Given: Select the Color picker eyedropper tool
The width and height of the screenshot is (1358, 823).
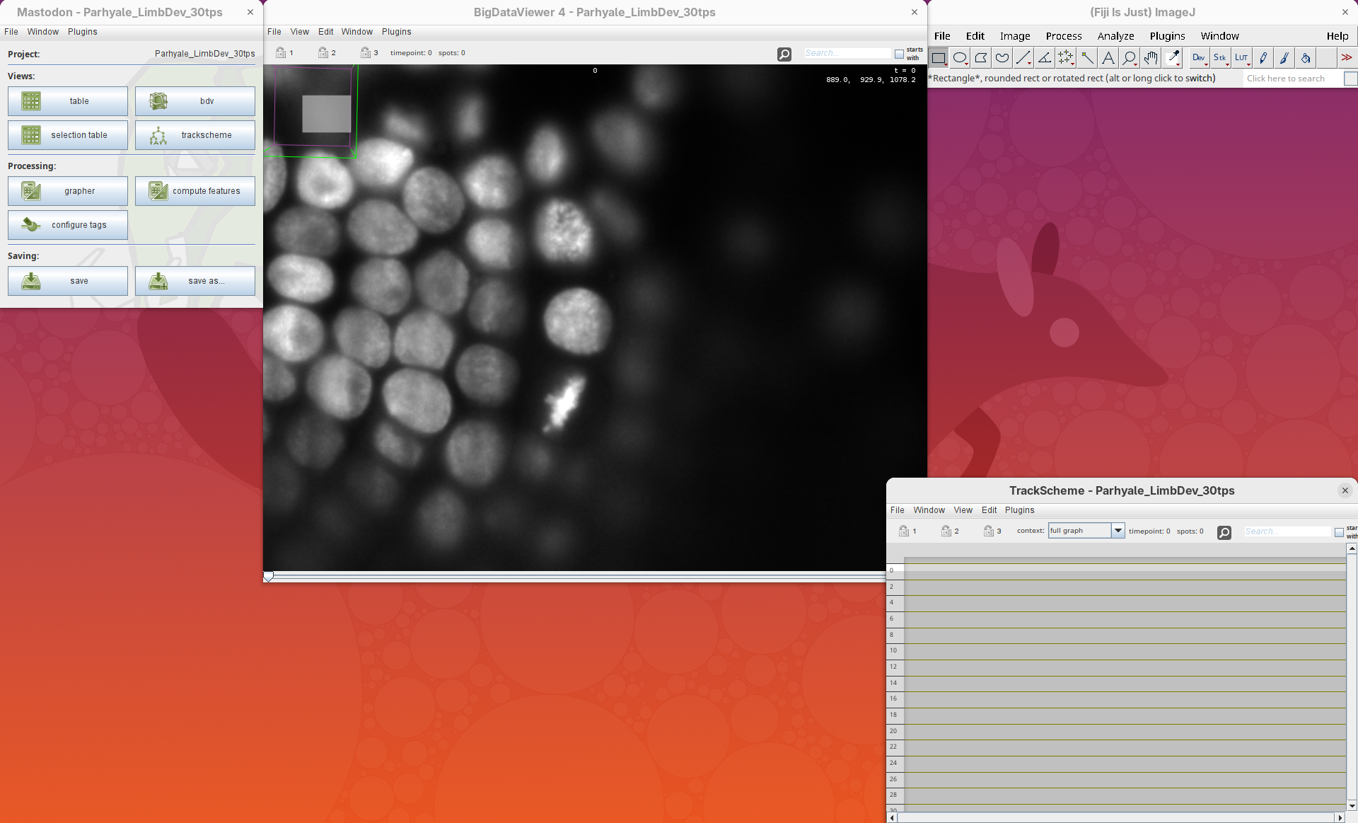Looking at the screenshot, I should [1173, 58].
